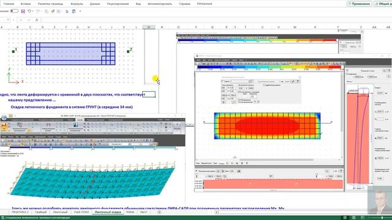Open the Вид ribbon tab

point(138,4)
